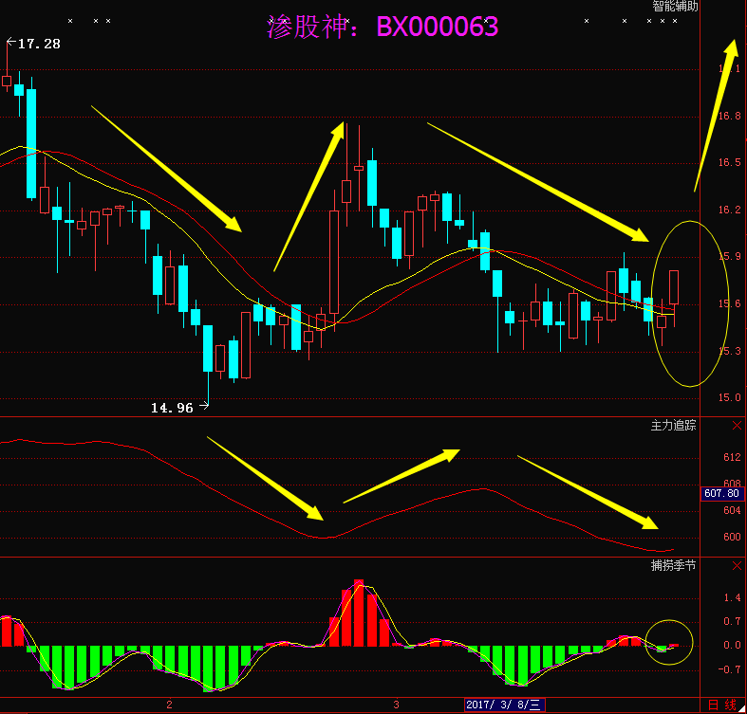Viewport: 747px width, 714px height.
Task: Click the month 3 label on time axis
Action: click(x=396, y=705)
